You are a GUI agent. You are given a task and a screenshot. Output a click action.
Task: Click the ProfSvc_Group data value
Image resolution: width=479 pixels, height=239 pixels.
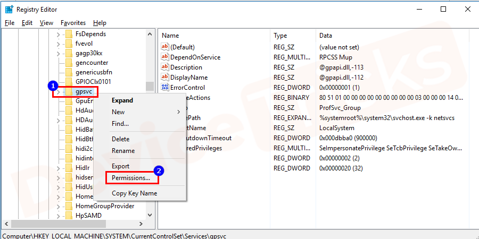point(340,108)
